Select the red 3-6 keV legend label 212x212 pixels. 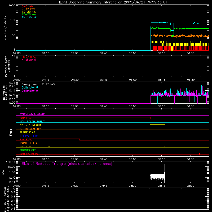(x=28, y=6)
